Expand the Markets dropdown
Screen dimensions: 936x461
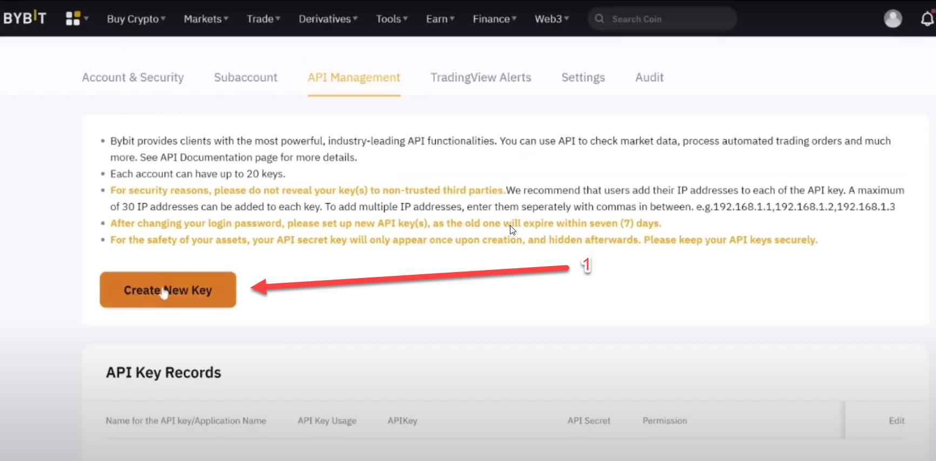(x=206, y=19)
